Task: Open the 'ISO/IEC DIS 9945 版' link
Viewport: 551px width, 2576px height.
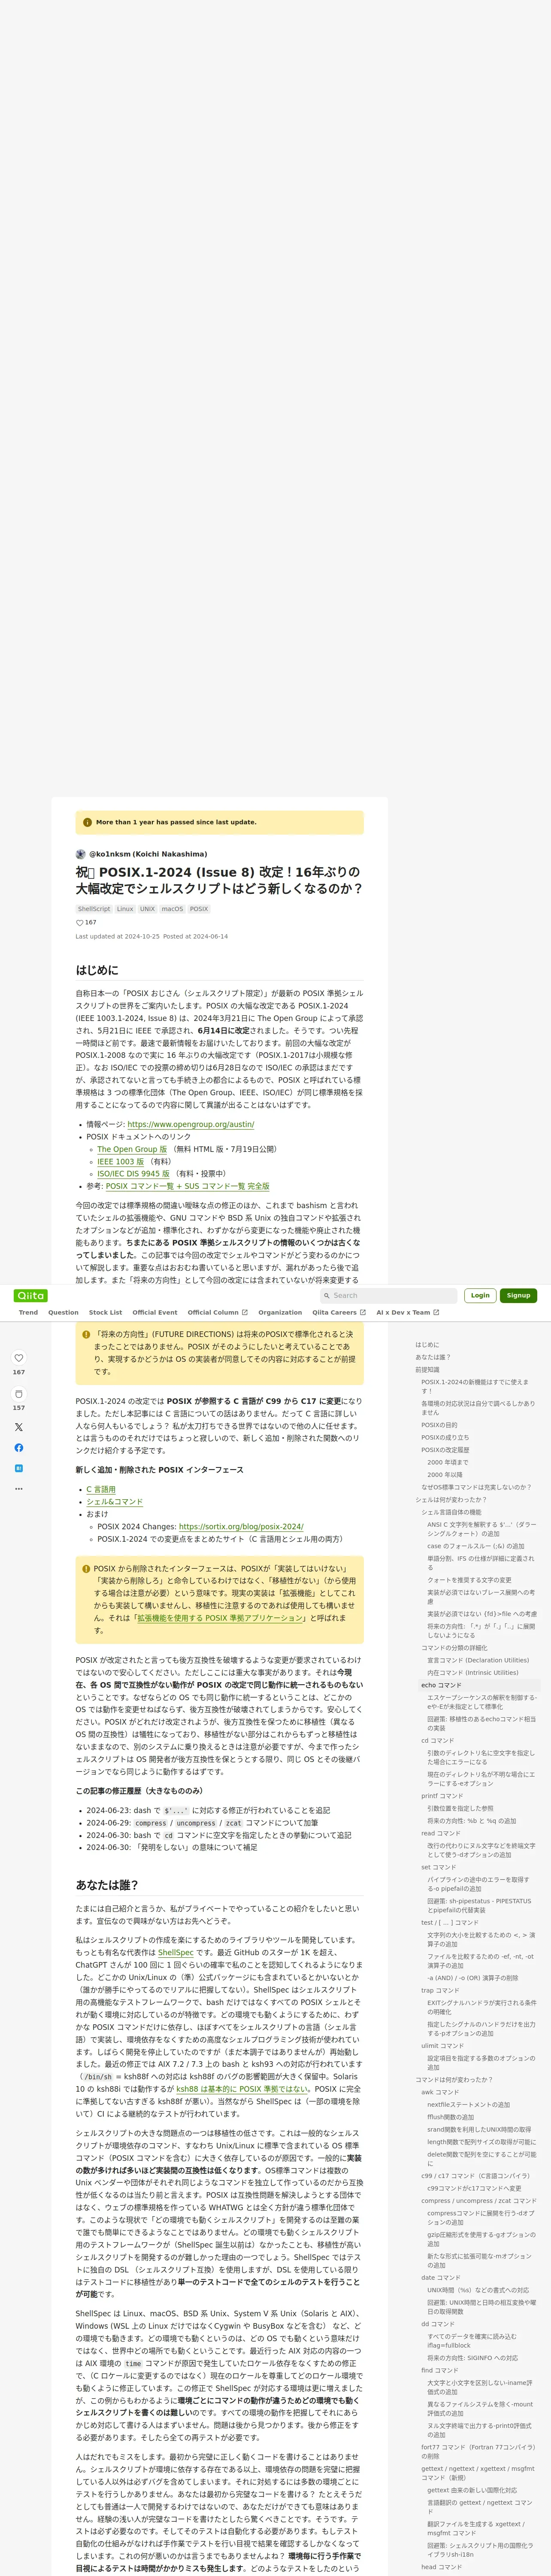Action: [133, 1174]
